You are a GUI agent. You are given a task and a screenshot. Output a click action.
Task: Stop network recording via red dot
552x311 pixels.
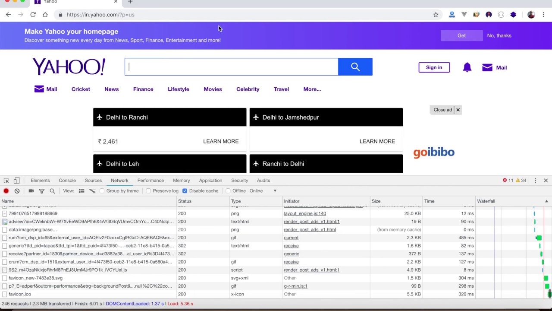[x=6, y=191]
